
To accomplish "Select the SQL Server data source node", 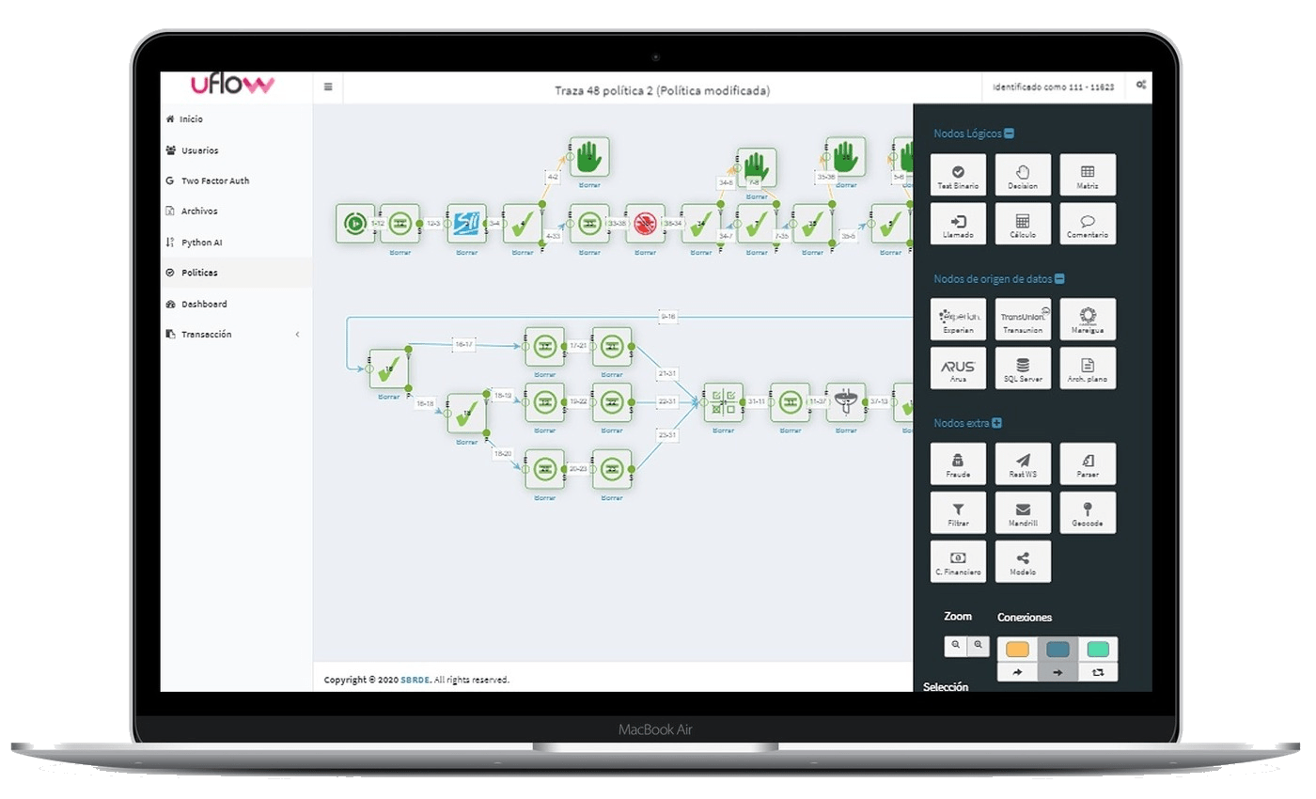I will [x=1023, y=368].
